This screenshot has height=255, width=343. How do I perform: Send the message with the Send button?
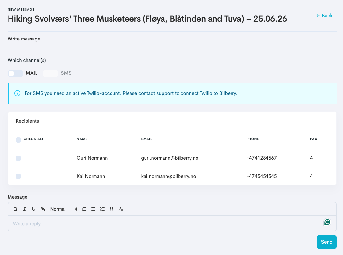click(x=327, y=242)
